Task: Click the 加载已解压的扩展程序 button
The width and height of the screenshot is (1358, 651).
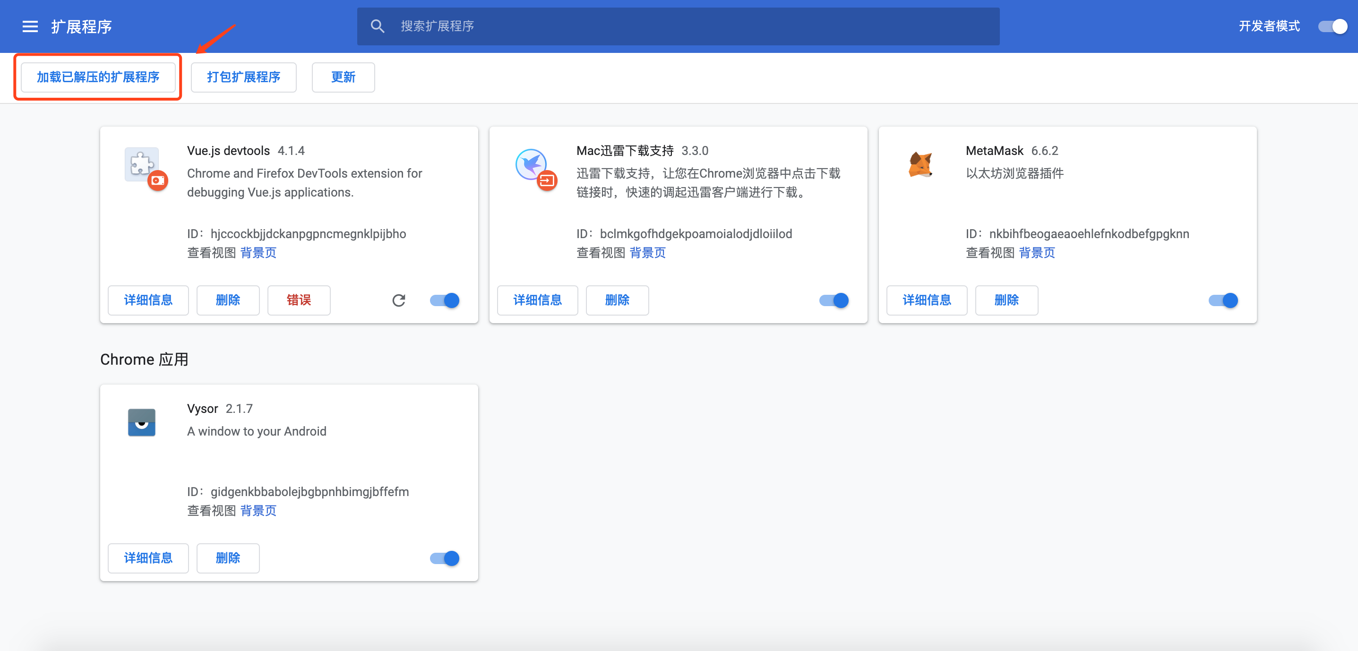Action: pyautogui.click(x=97, y=77)
